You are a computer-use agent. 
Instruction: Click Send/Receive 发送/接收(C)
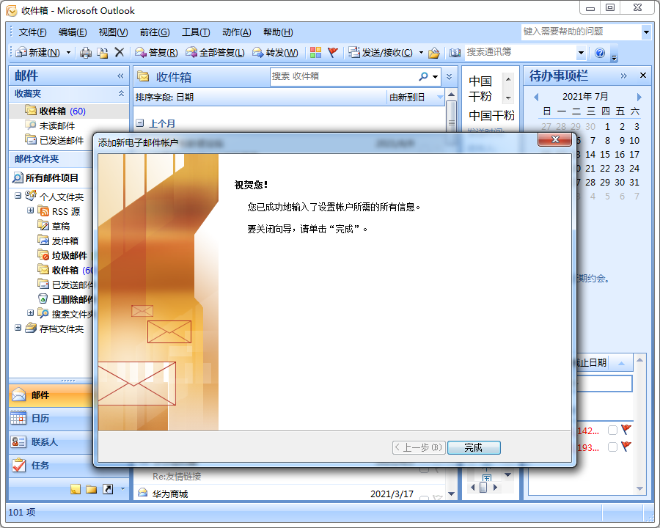pos(381,53)
